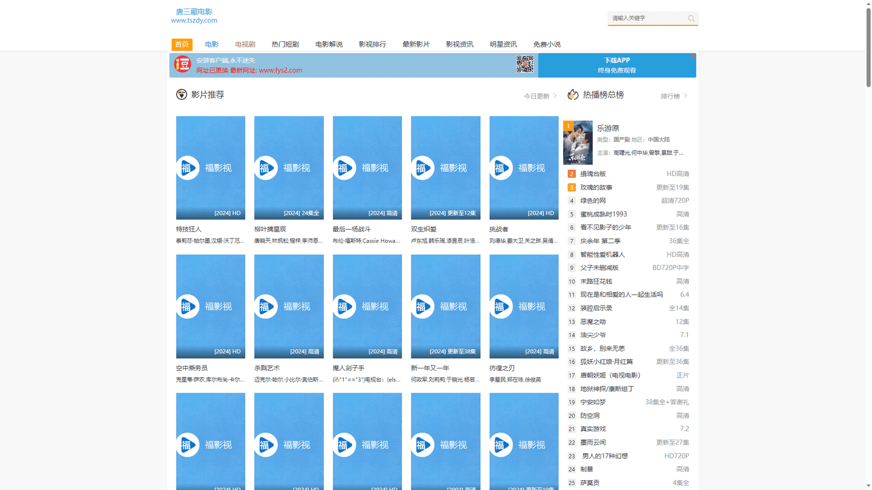
Task: Open 乐游原 ranking poster
Action: click(x=578, y=143)
